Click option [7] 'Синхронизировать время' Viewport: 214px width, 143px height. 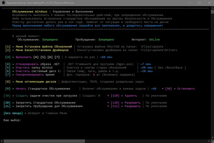30,75
